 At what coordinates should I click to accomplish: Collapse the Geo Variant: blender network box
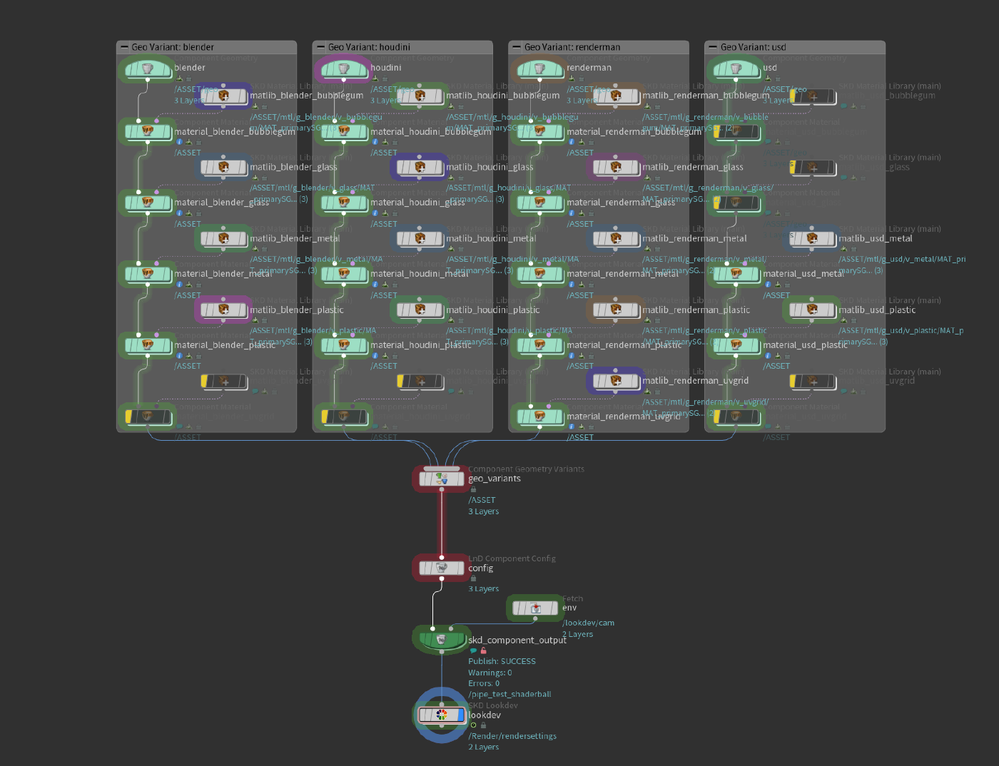[x=125, y=47]
